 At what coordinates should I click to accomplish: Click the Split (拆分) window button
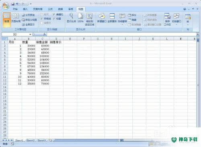click(132, 15)
